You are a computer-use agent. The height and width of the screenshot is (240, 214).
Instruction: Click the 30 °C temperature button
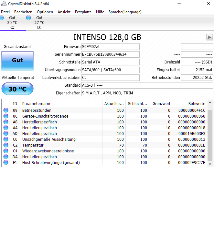[x=17, y=89]
